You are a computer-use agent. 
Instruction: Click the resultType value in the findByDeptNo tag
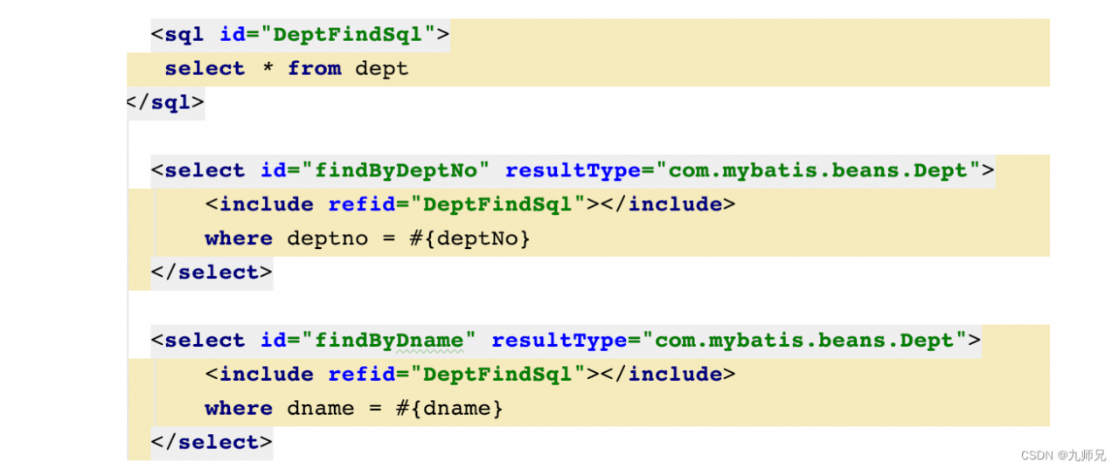[x=818, y=171]
